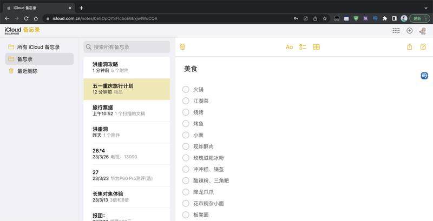The image size is (433, 221).
Task: Open the iCloud app launcher grid
Action: (x=396, y=31)
